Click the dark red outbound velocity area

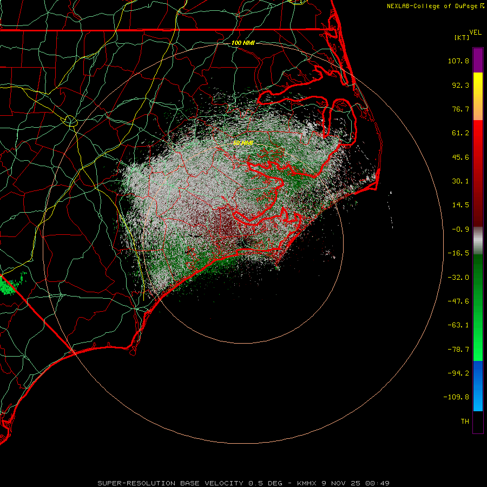(x=228, y=222)
